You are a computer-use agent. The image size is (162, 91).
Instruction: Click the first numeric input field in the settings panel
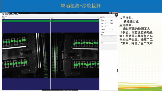coord(107,21)
